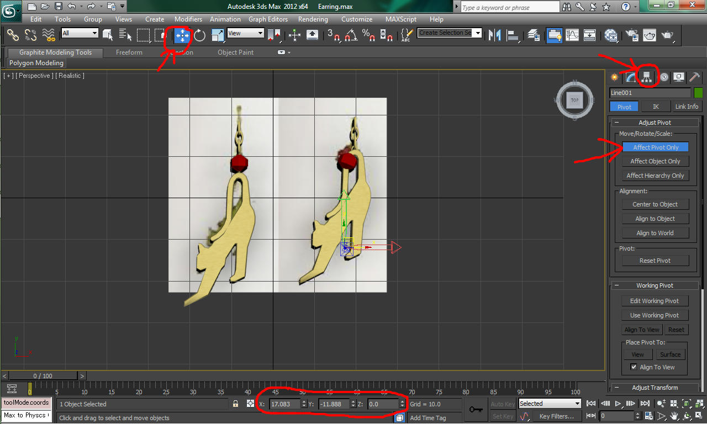Click the Mirror tool icon

point(495,35)
